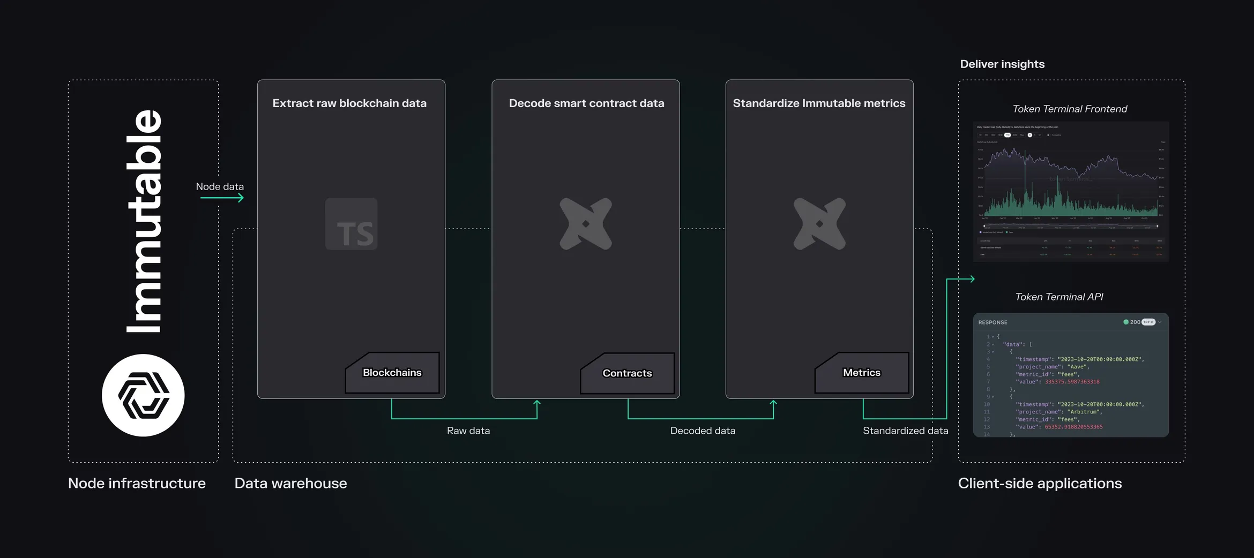Click the "Extract raw blockchain data" title
This screenshot has width=1254, height=558.
click(349, 103)
